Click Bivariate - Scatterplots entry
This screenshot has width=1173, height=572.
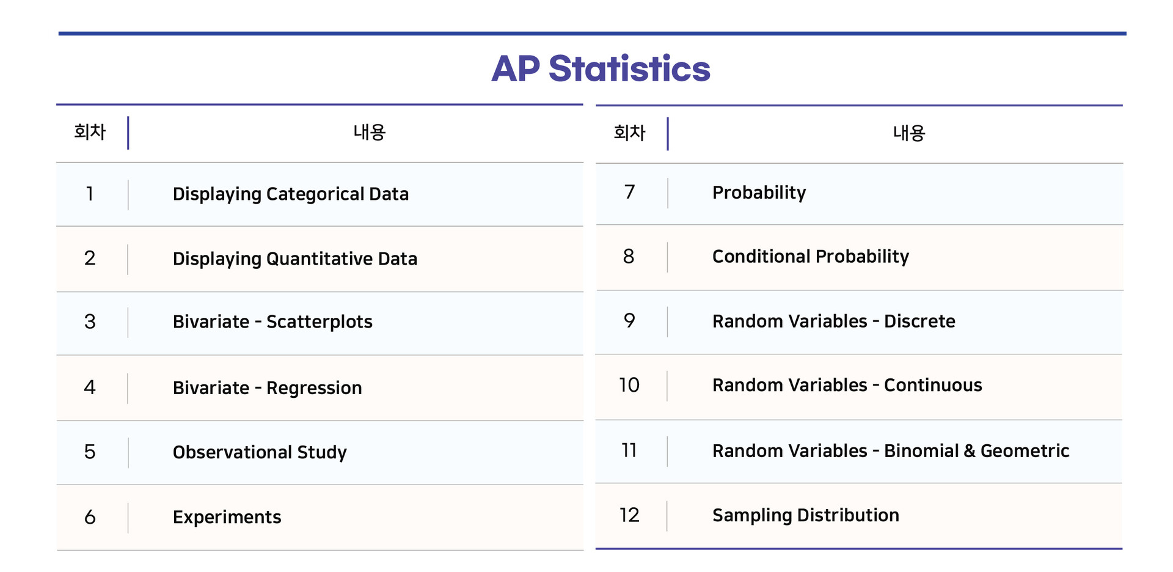[x=272, y=322]
